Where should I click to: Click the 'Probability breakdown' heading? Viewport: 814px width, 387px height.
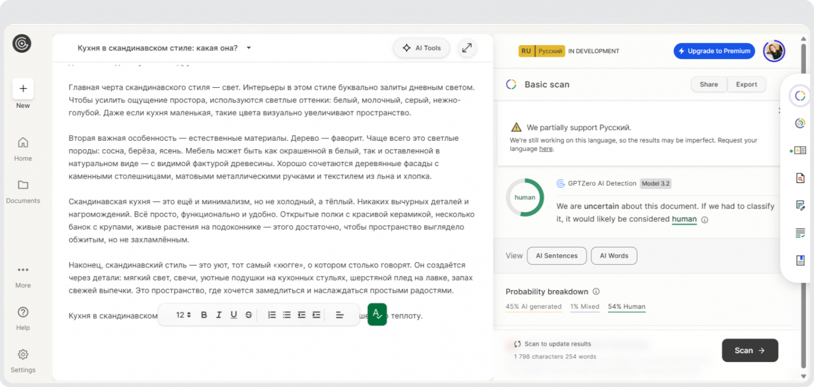pyautogui.click(x=547, y=292)
